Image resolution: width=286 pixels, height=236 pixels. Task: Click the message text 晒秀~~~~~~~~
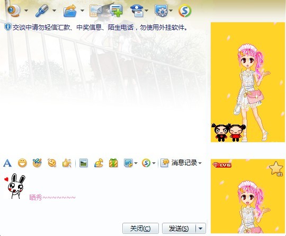[x=52, y=197]
